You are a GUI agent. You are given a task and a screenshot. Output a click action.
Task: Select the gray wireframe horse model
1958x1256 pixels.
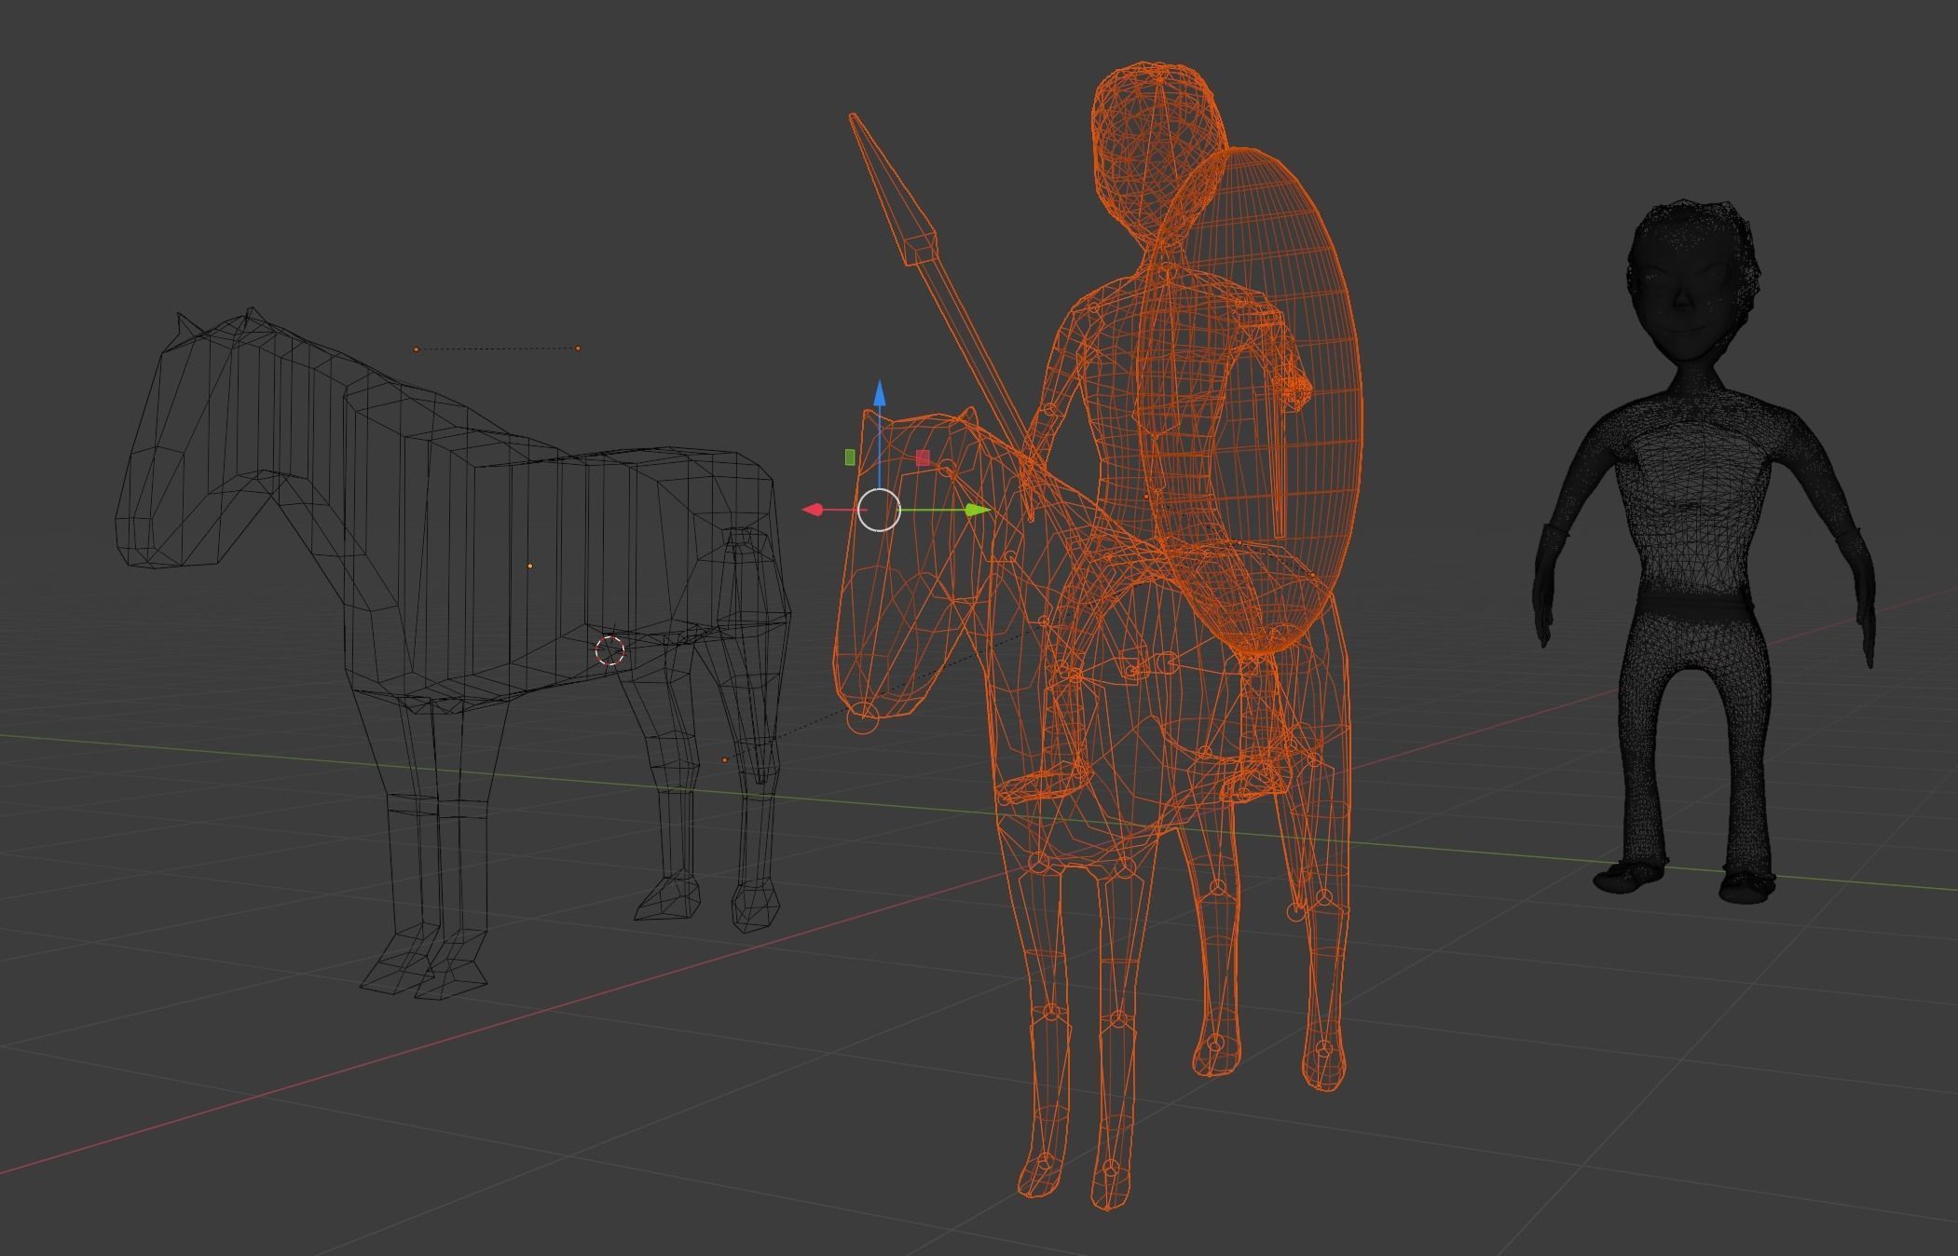pyautogui.click(x=452, y=652)
